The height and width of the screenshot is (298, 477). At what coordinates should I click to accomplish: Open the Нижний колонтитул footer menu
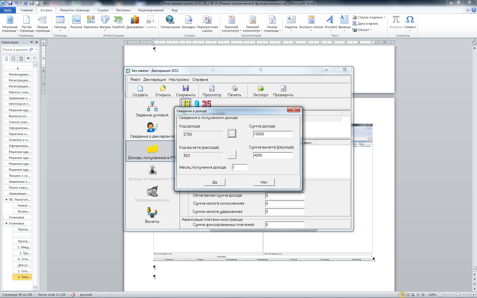252,24
